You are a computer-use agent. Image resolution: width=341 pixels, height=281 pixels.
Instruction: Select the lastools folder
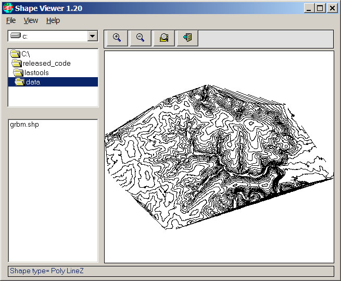(x=53, y=72)
